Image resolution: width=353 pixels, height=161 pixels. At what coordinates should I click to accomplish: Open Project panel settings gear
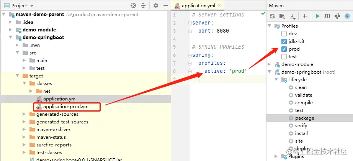156,6
